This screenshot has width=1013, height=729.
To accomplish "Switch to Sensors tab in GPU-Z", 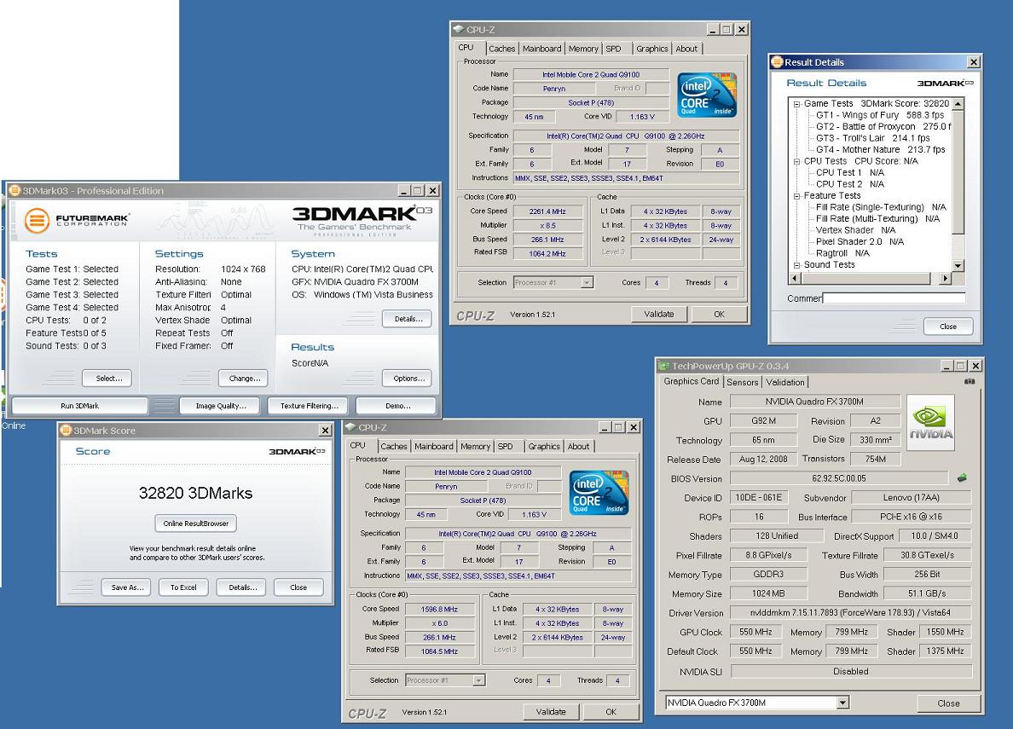I will (x=743, y=382).
